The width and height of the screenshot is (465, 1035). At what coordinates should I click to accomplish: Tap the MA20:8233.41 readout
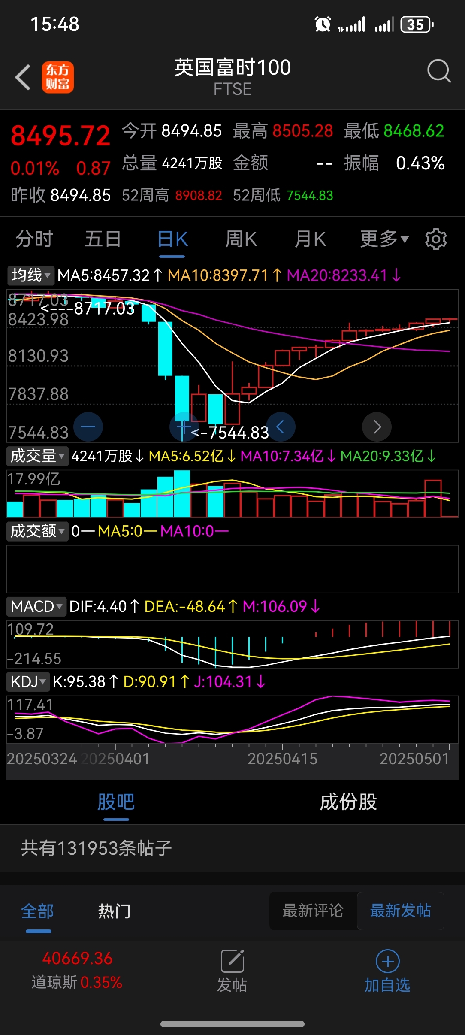344,275
